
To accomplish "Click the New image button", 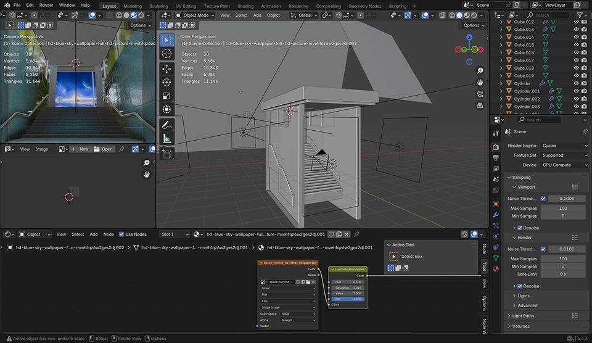I will [x=80, y=149].
